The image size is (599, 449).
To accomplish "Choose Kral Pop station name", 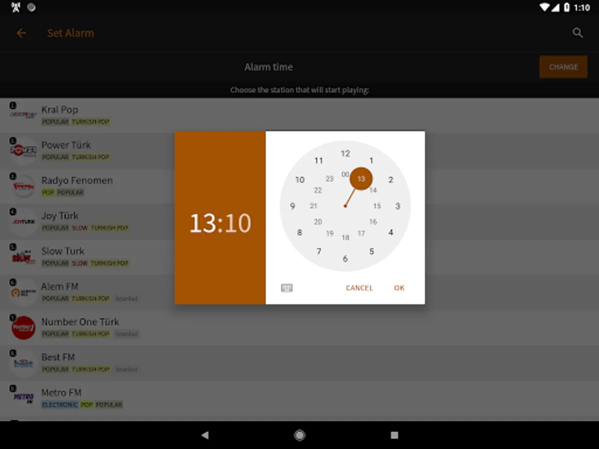I will (59, 110).
